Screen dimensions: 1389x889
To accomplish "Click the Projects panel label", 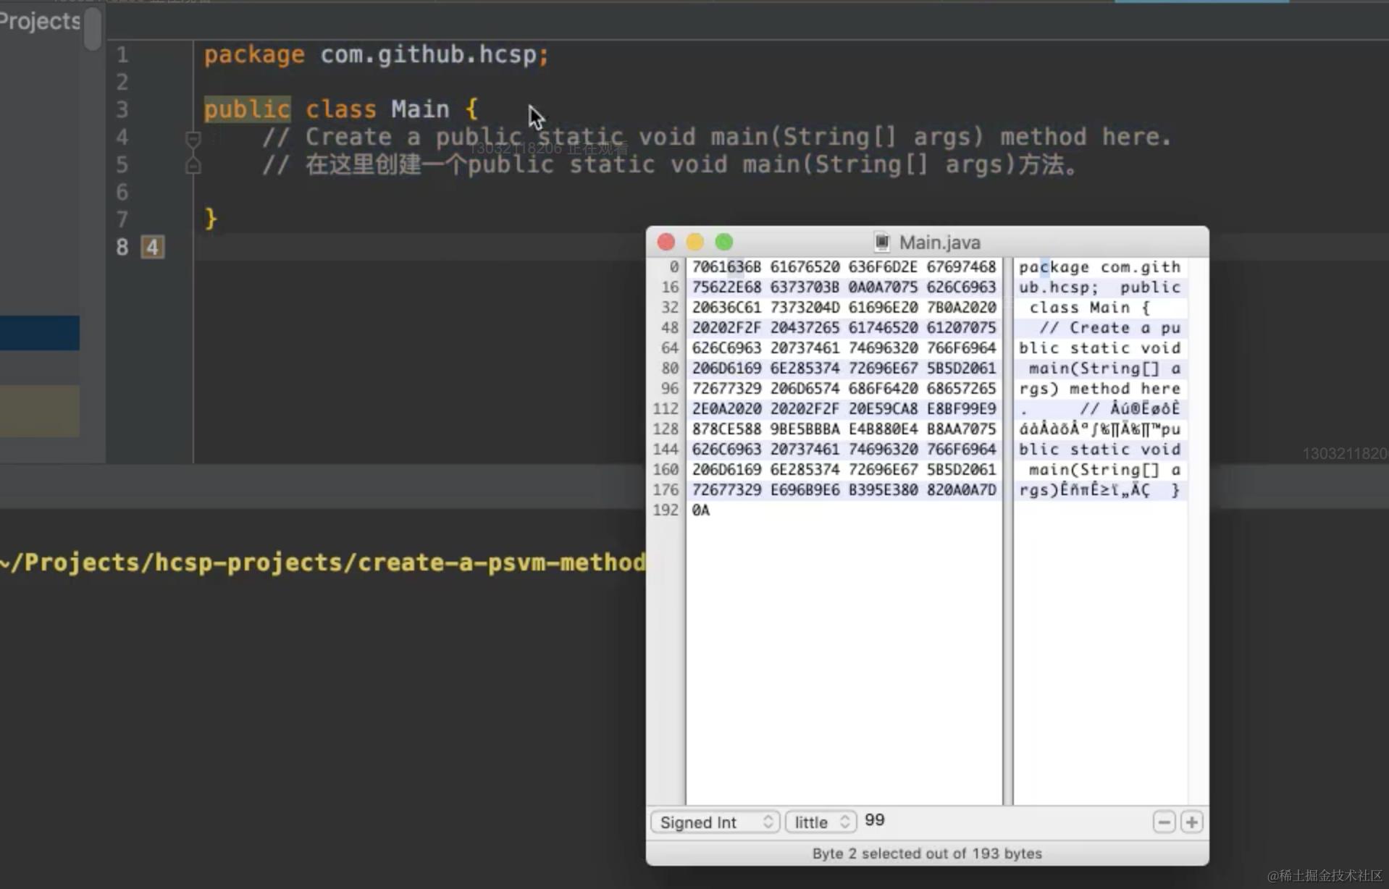I will (x=40, y=21).
